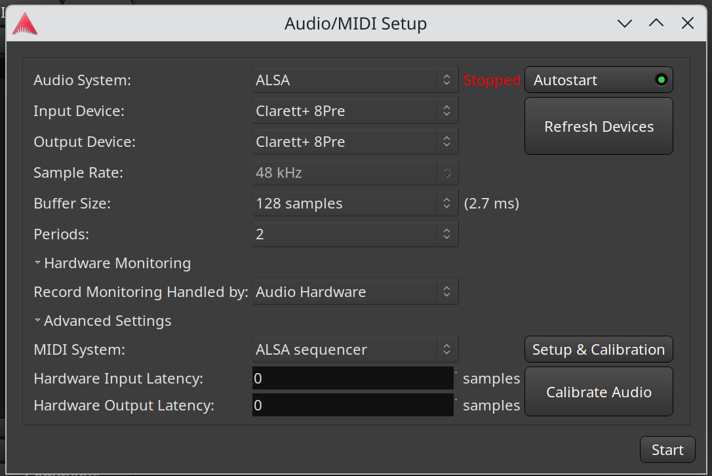The height and width of the screenshot is (476, 712).
Task: Open the Input Device dropdown
Action: pyautogui.click(x=355, y=111)
